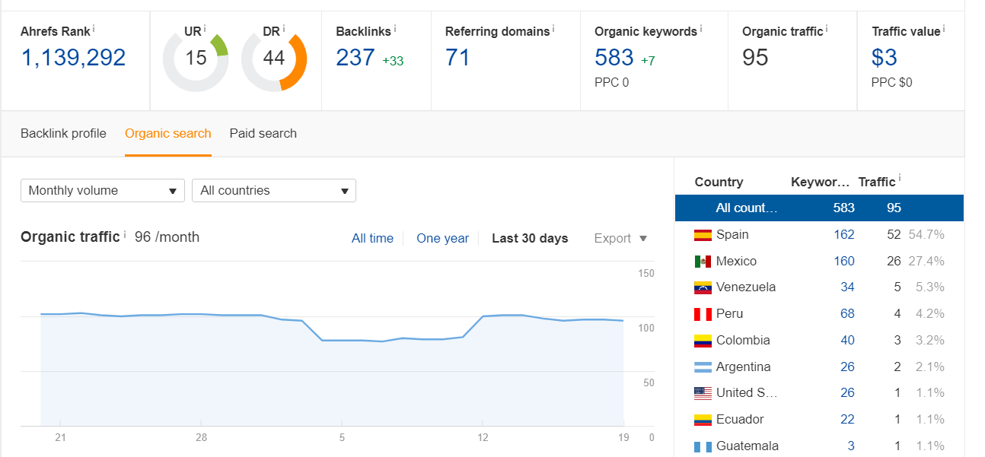985x457 pixels.
Task: Click the info icon beside Organic keywords
Action: pyautogui.click(x=701, y=29)
